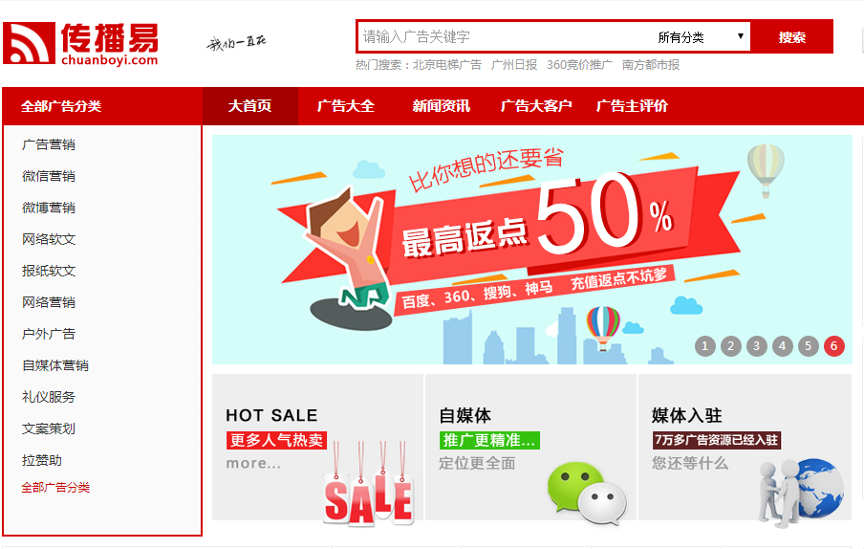Select 微信营销 in the sidebar

[x=49, y=176]
